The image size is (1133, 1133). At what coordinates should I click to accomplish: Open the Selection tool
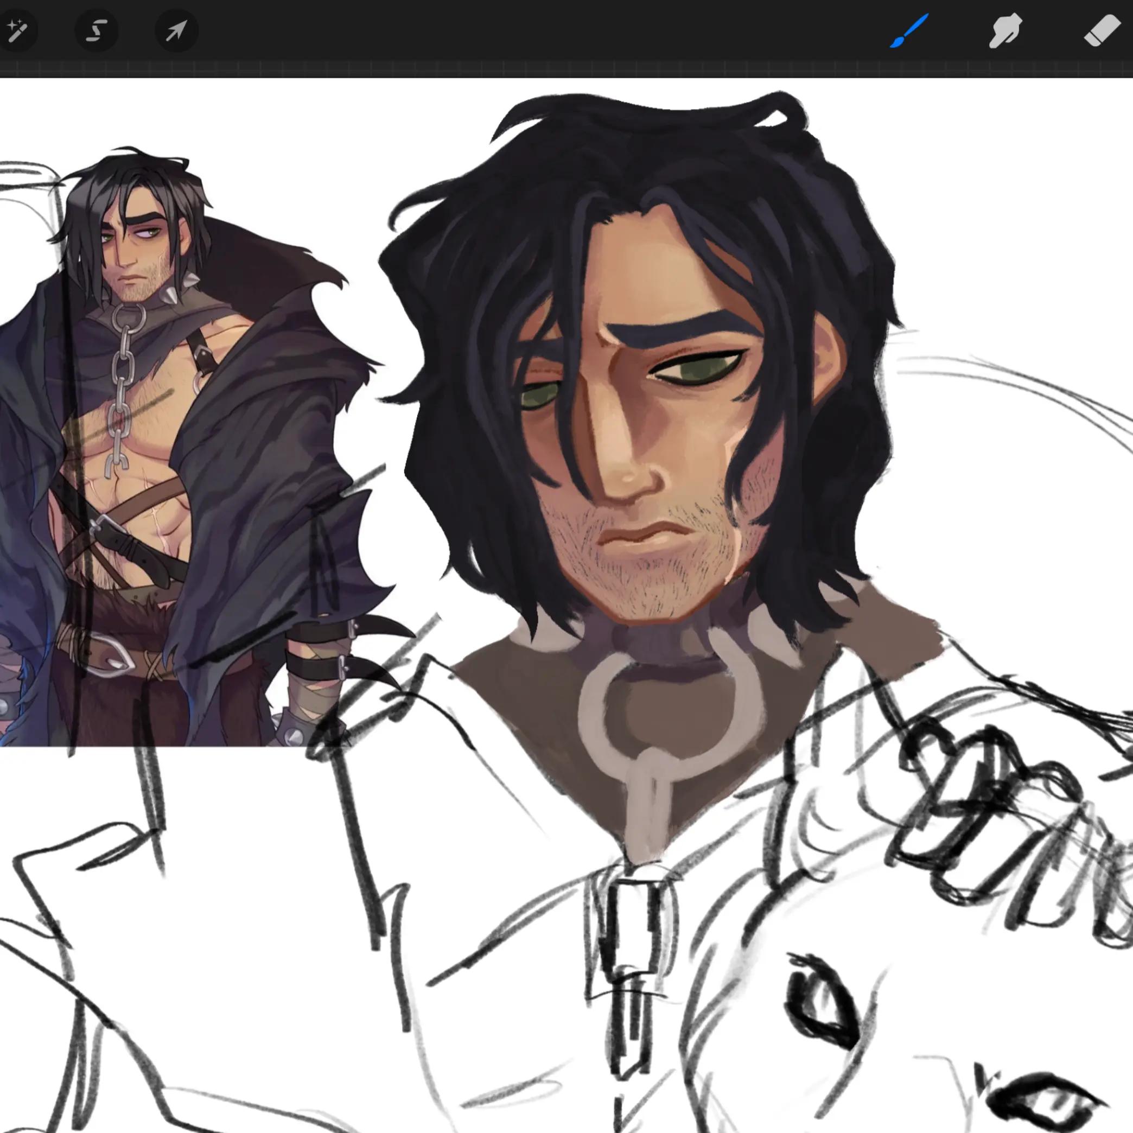96,29
